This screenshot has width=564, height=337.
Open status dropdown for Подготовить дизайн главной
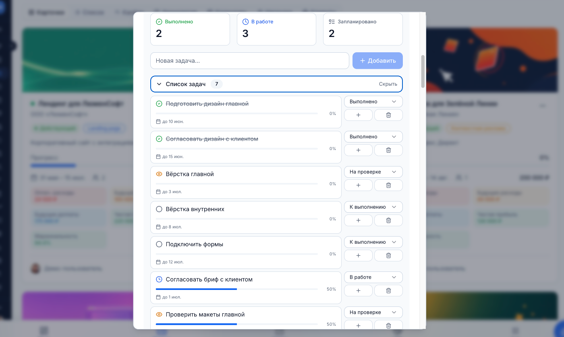373,102
